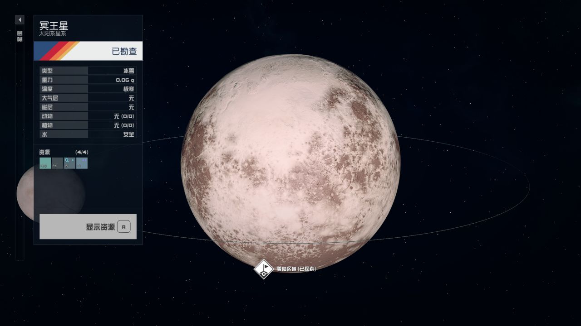Image resolution: width=581 pixels, height=326 pixels.
Task: Click the vertical label under the collapse arrow
Action: (x=20, y=36)
